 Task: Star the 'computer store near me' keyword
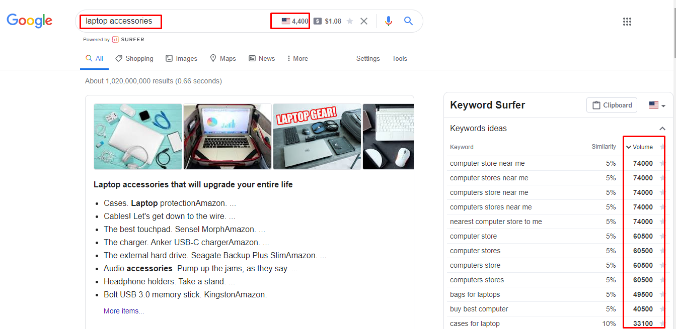point(662,163)
